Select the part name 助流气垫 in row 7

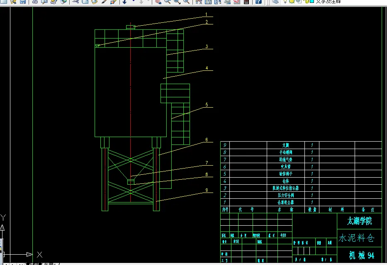pos(285,159)
